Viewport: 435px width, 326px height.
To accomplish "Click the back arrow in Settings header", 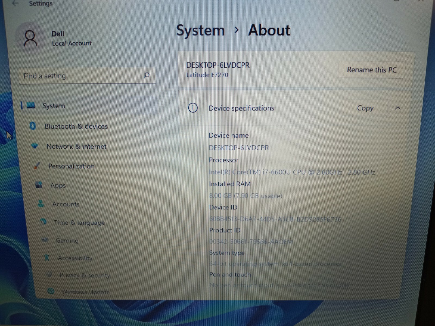I will [15, 3].
